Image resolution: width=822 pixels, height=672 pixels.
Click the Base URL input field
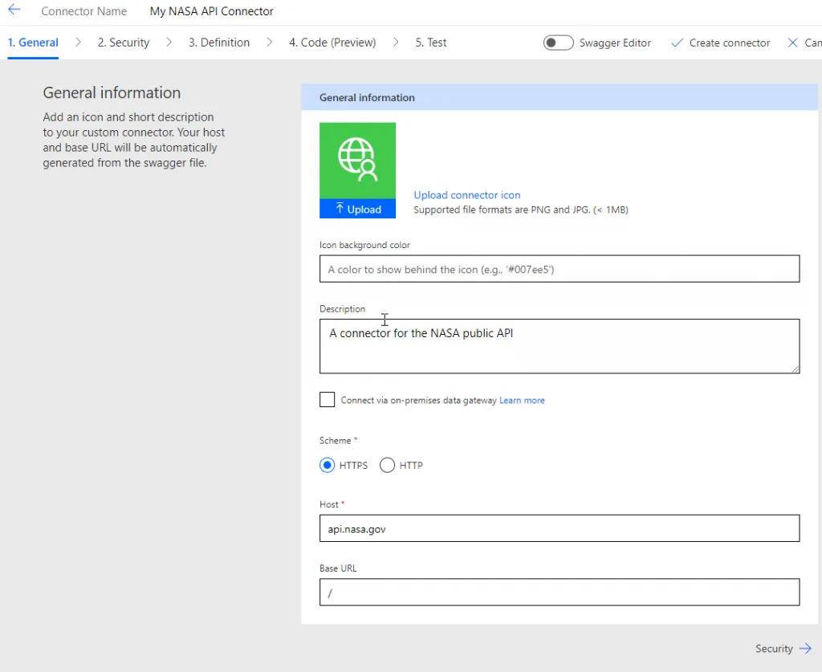coord(560,593)
